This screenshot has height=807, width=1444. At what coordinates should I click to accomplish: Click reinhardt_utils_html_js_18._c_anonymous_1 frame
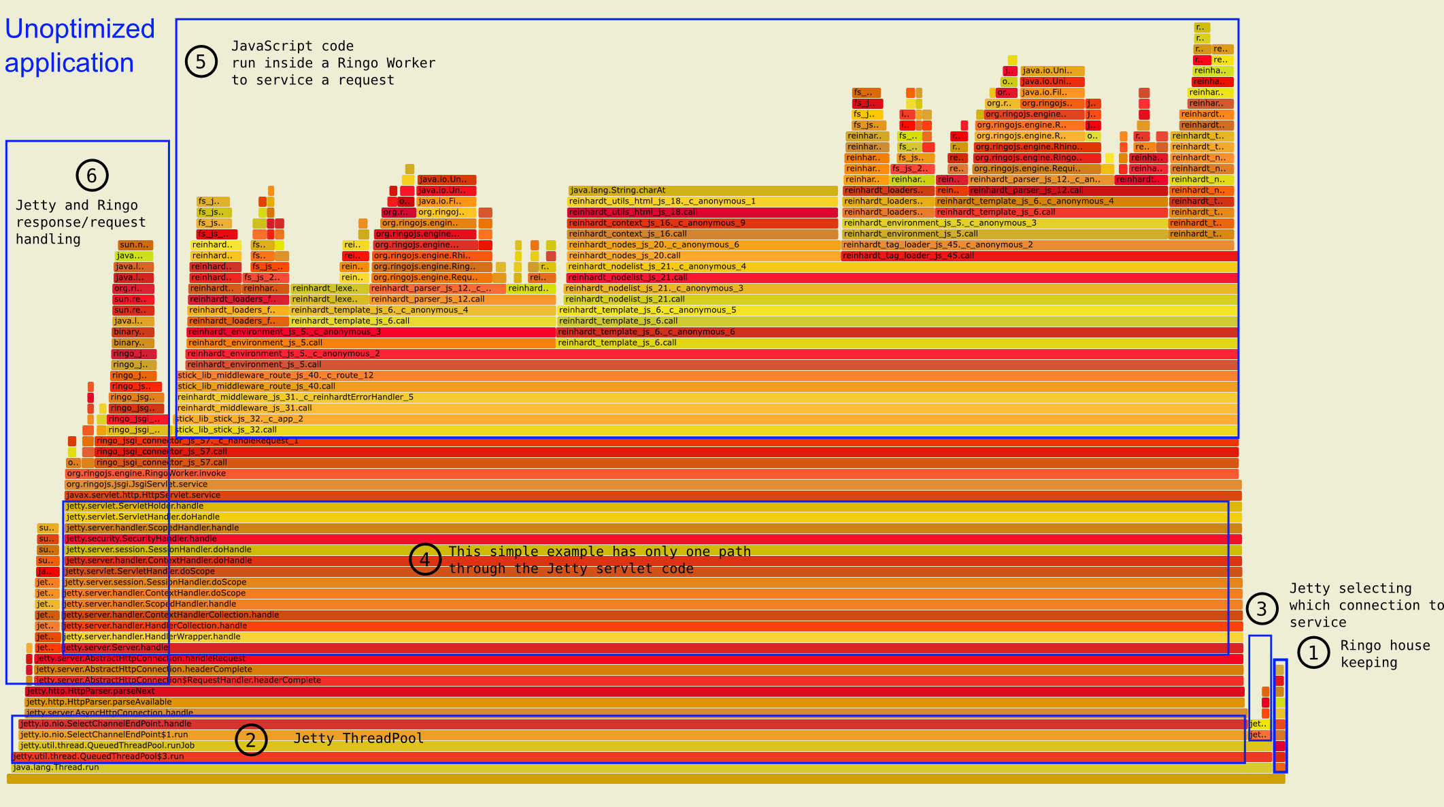click(x=703, y=201)
